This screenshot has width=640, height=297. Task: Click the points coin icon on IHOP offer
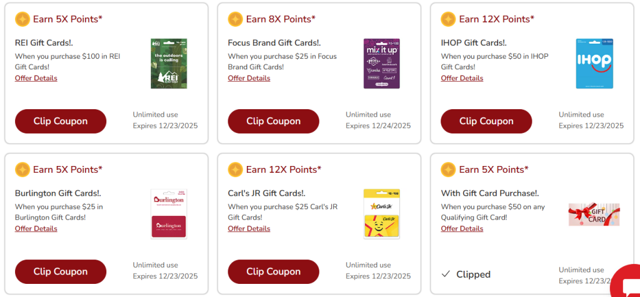coord(448,19)
